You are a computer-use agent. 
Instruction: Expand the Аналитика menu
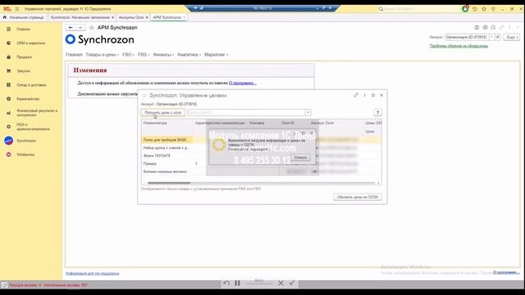189,55
